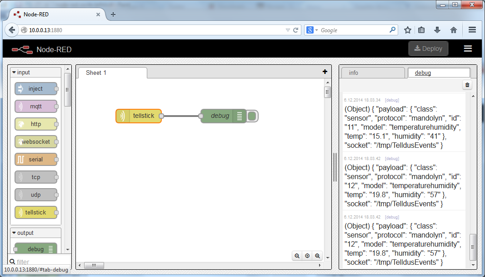Select the Sheet 1 tab
This screenshot has width=485, height=277.
(x=113, y=73)
